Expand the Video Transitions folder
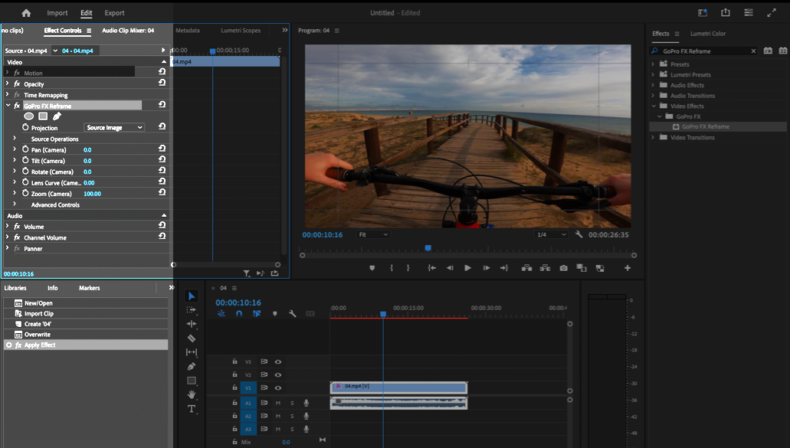The image size is (790, 448). (x=653, y=138)
